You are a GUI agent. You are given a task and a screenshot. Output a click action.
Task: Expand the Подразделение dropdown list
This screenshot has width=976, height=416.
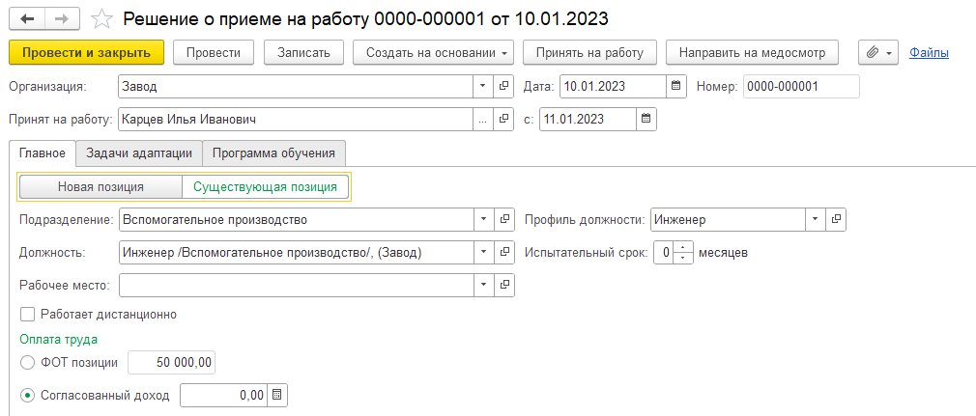[x=483, y=219]
